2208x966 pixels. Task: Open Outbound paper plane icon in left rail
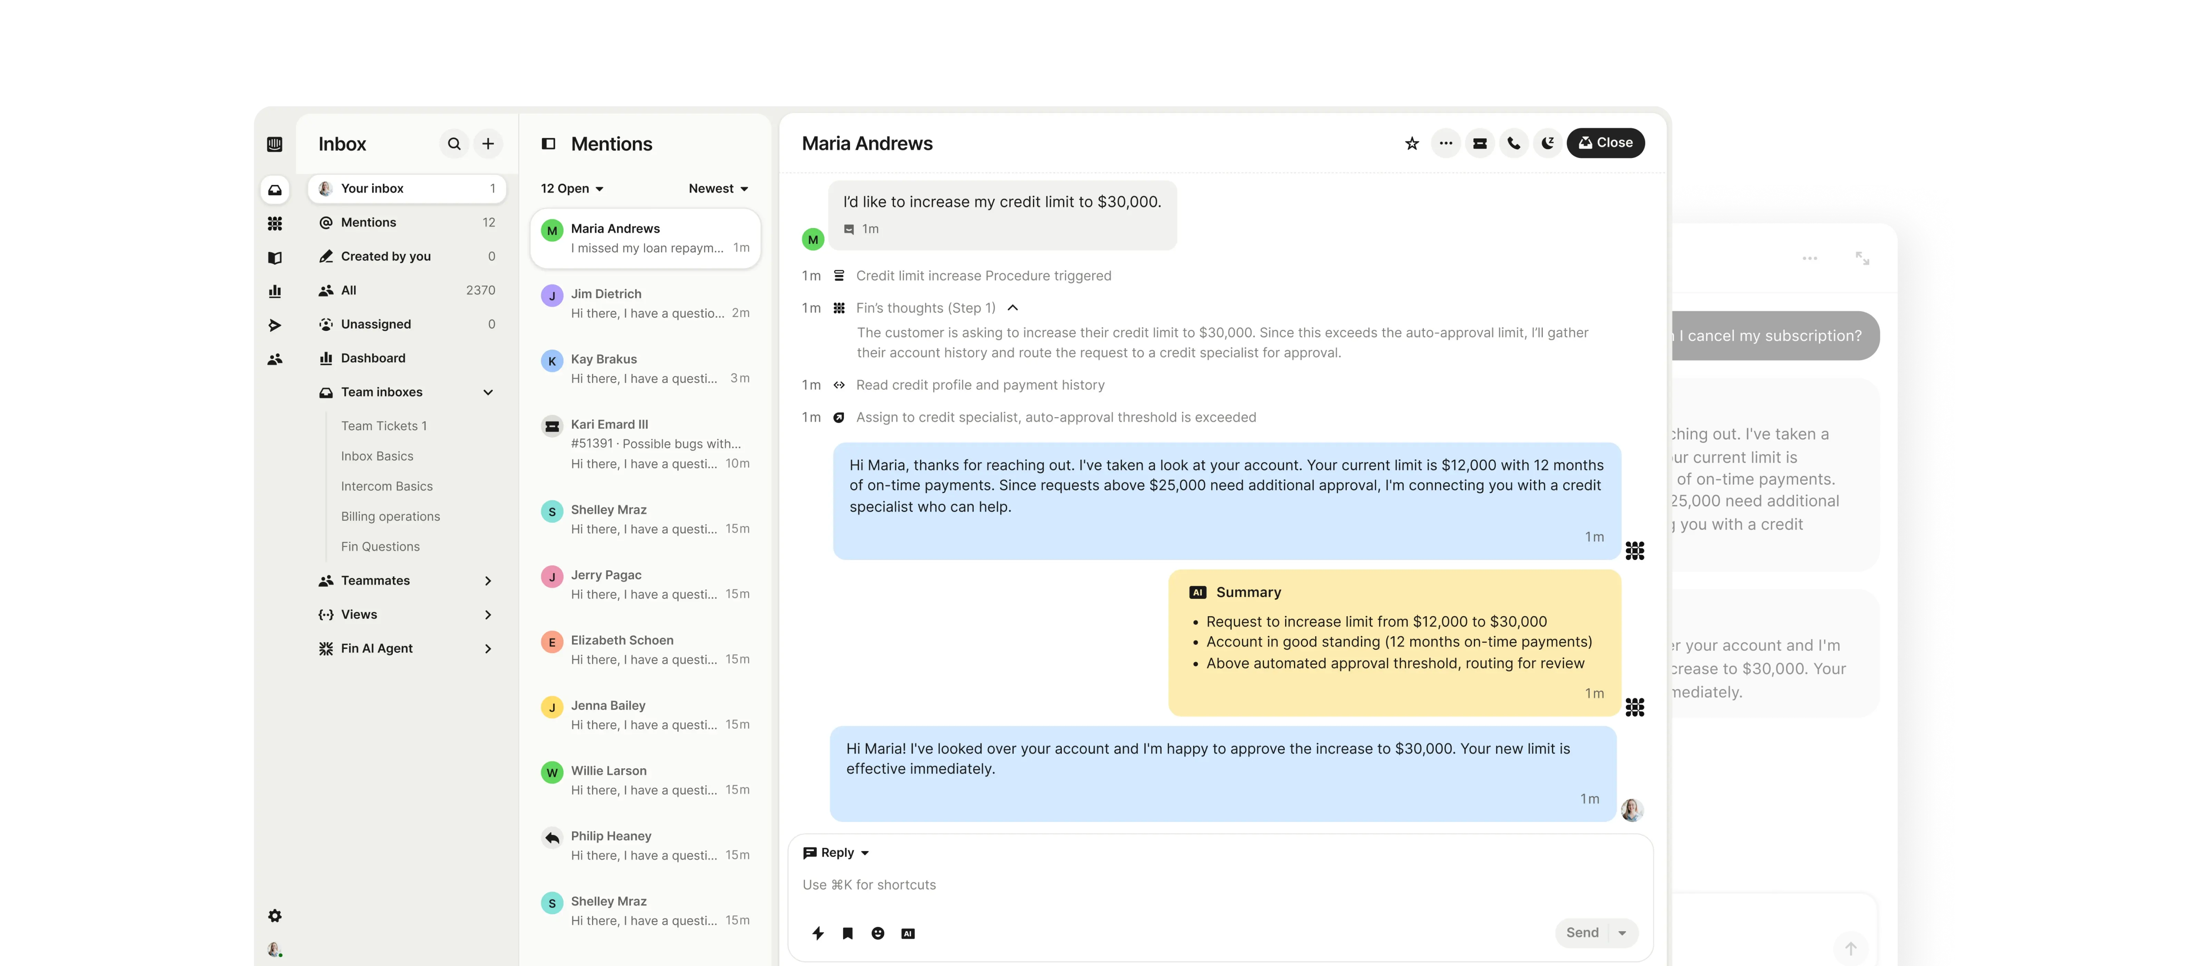click(274, 325)
